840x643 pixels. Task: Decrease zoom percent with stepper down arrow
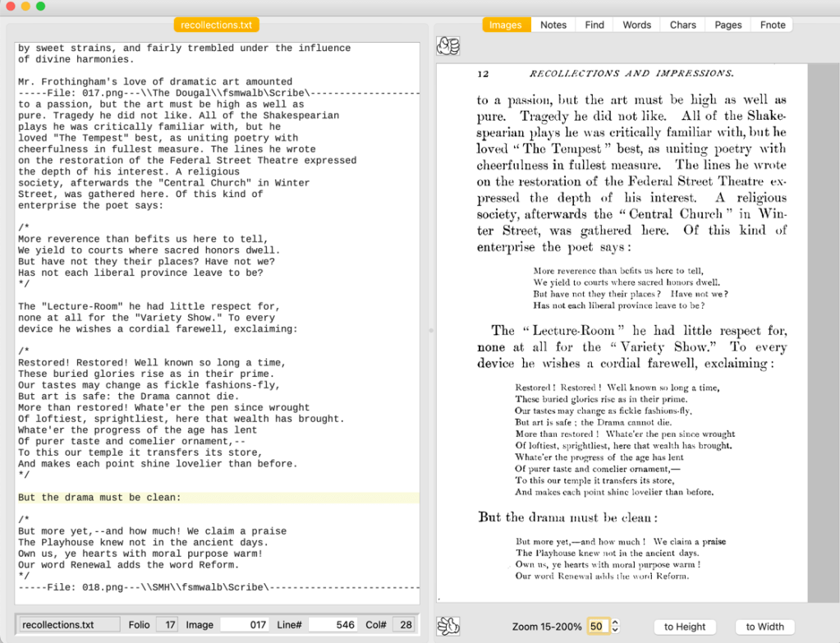click(616, 631)
